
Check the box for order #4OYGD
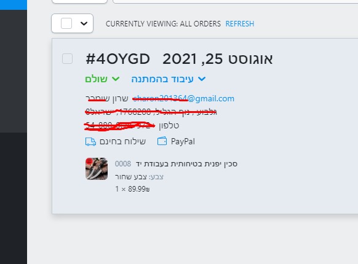click(67, 59)
